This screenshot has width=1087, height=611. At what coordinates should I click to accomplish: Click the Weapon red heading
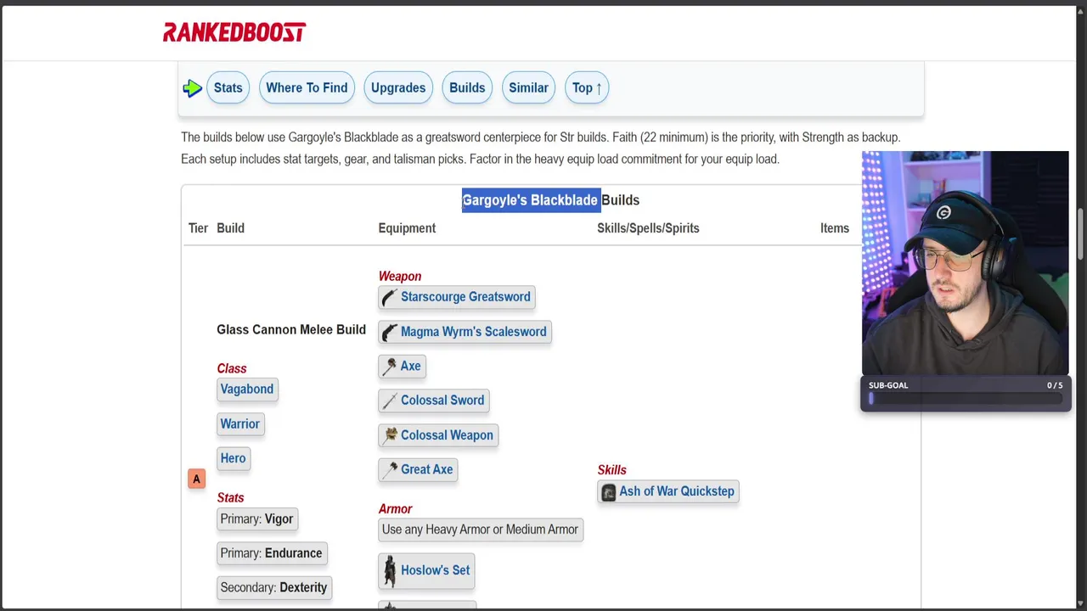[400, 277]
